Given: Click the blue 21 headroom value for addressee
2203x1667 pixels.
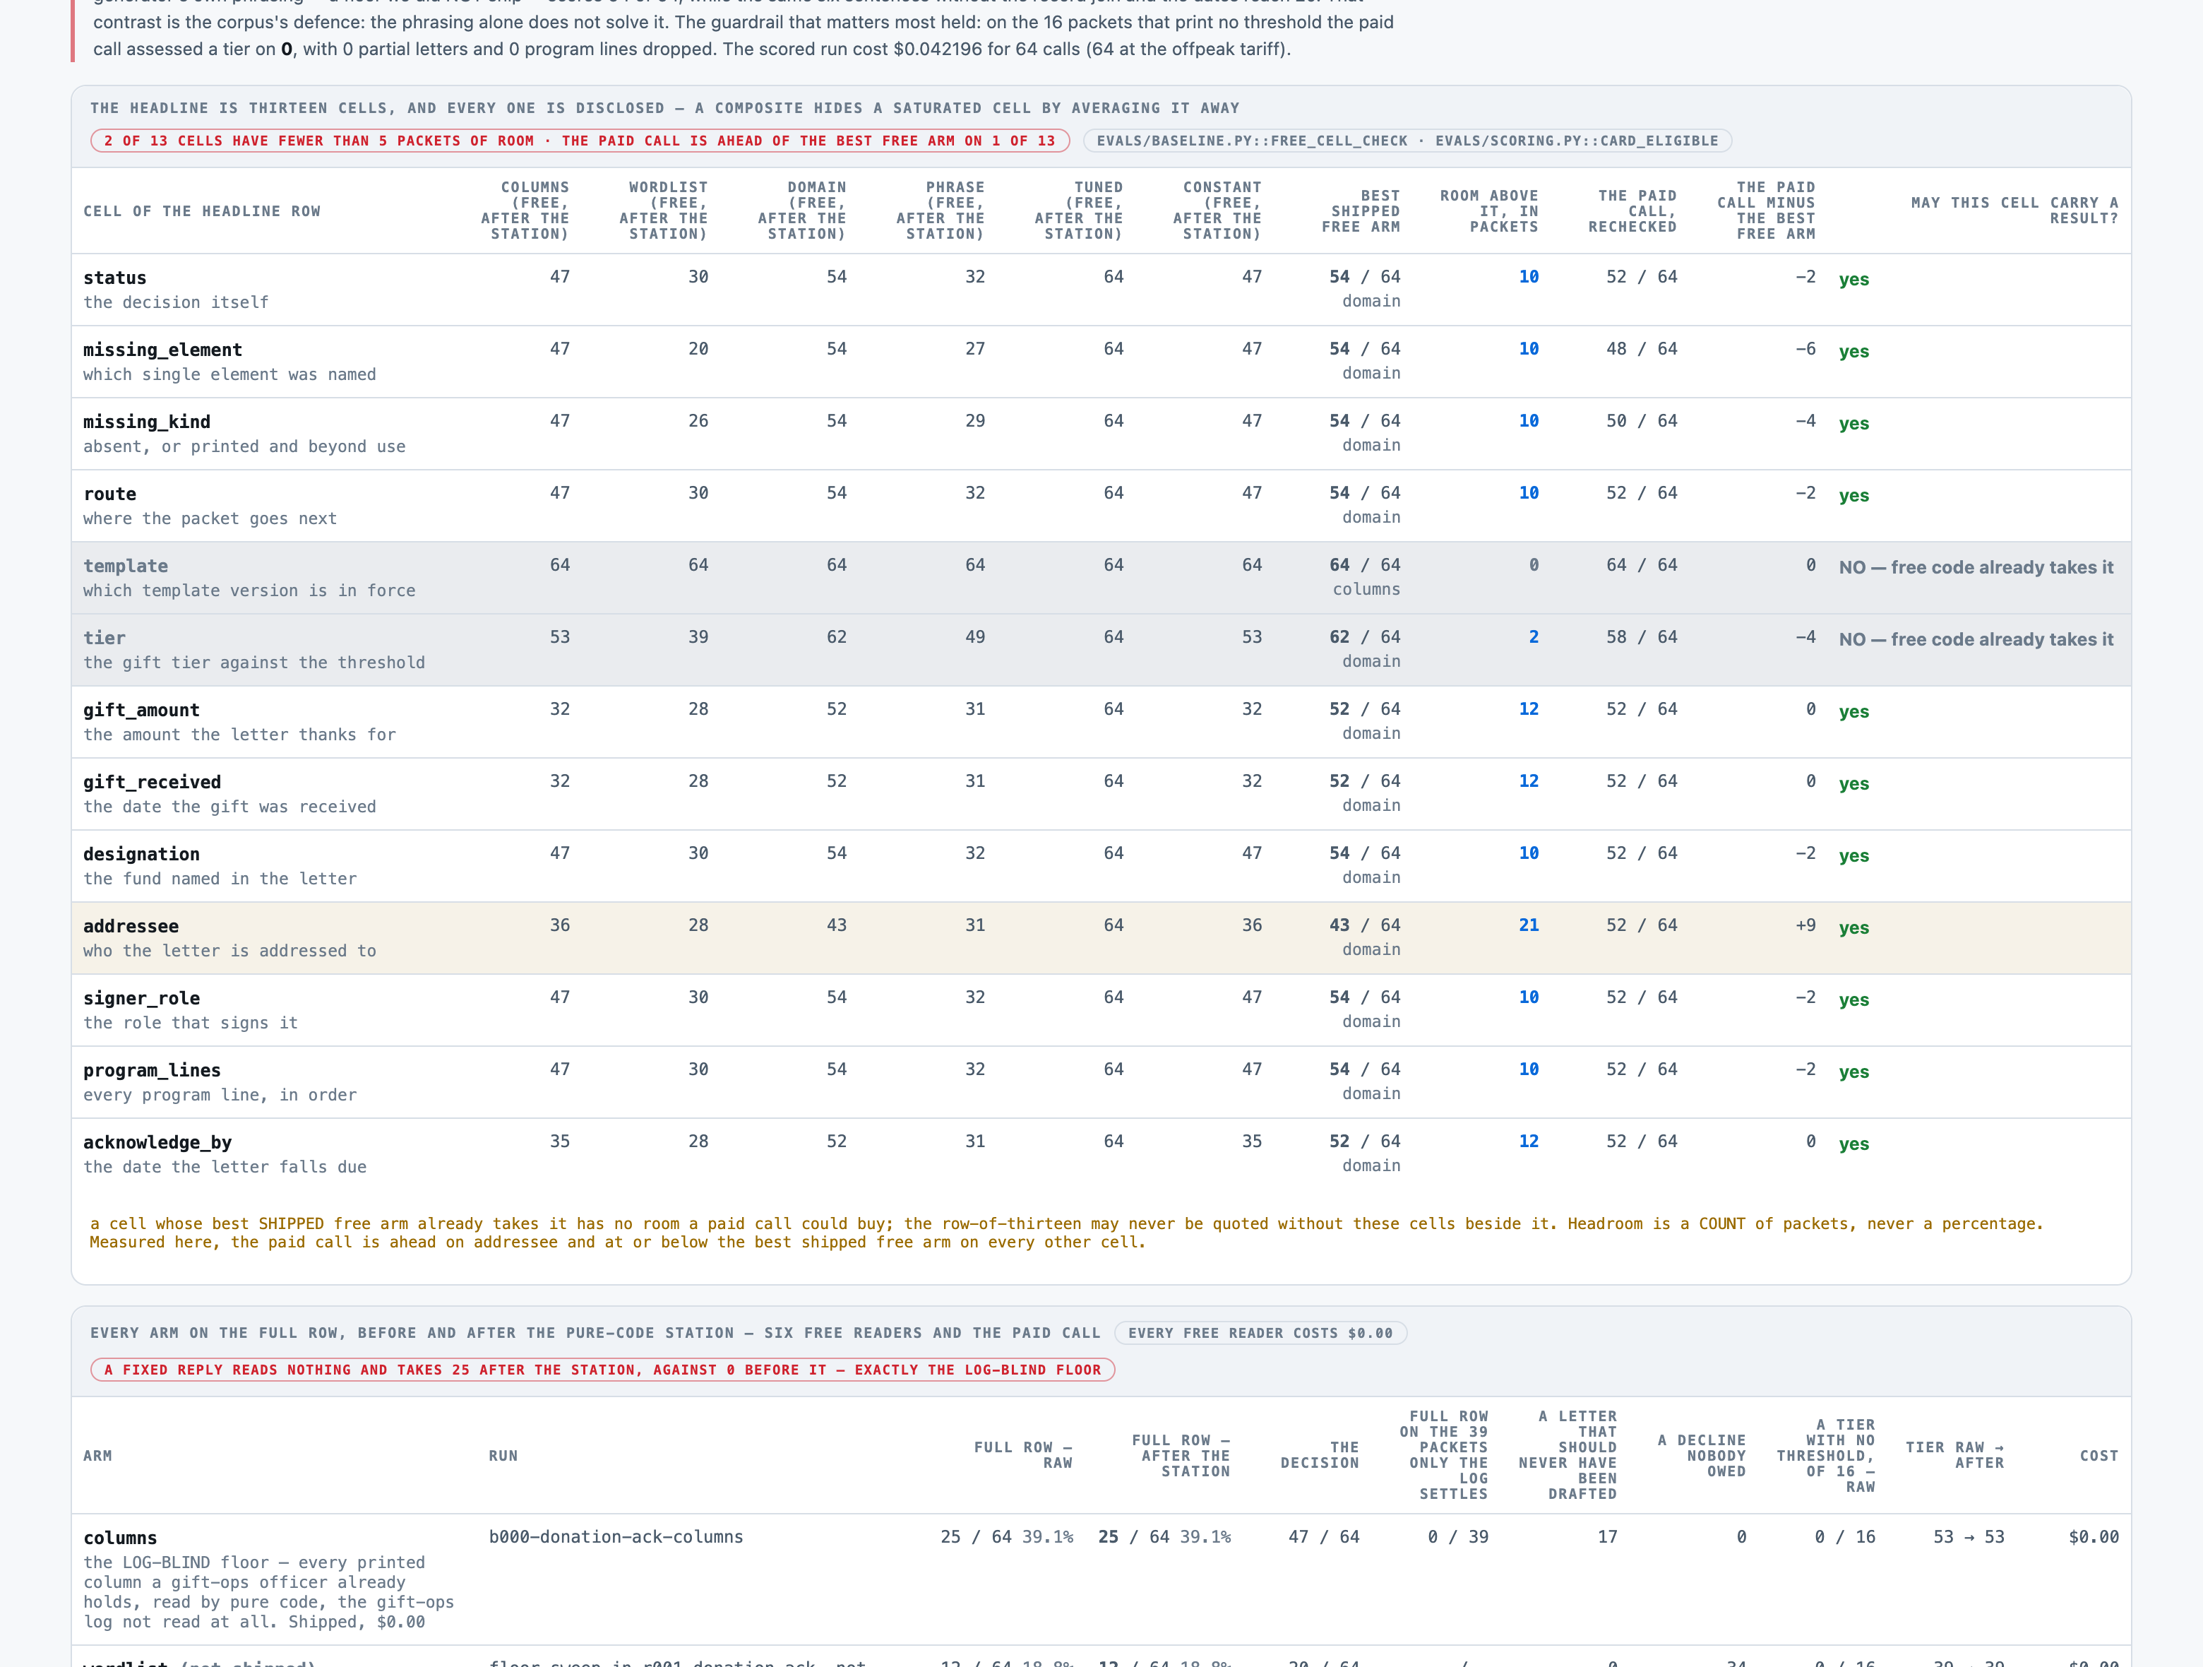Looking at the screenshot, I should coord(1529,925).
